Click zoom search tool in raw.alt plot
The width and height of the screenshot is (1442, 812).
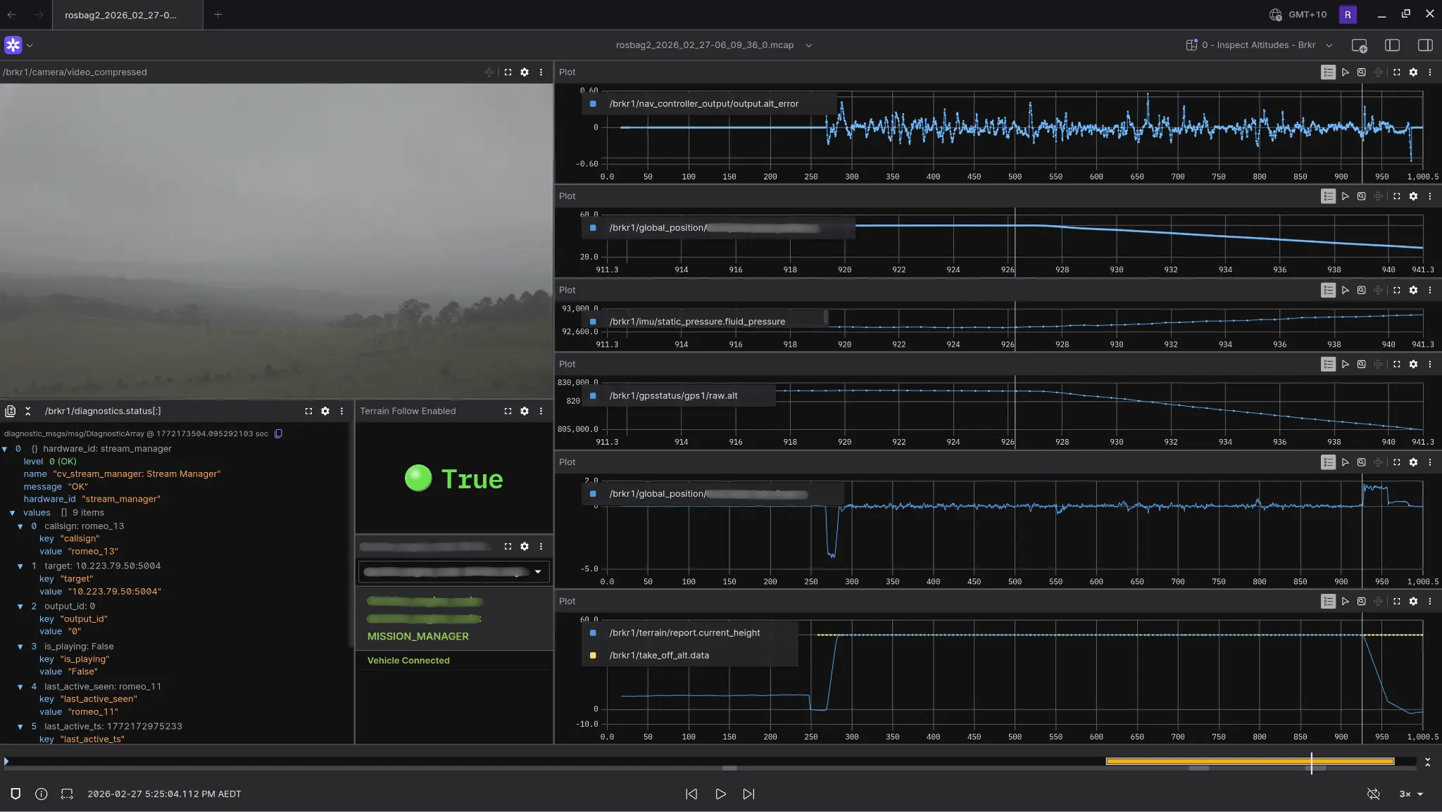(x=1361, y=364)
